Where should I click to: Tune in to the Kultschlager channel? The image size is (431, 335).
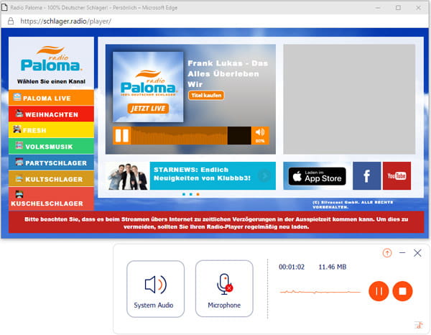51,179
